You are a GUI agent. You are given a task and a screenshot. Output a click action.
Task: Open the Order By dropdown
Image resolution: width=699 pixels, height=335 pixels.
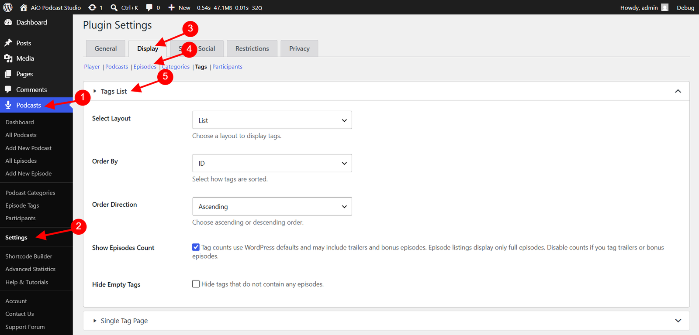[272, 163]
